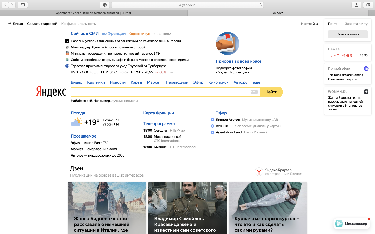Open the Курпача из старых курток article card
Viewport: 375px width, 234px height.
pos(268,208)
